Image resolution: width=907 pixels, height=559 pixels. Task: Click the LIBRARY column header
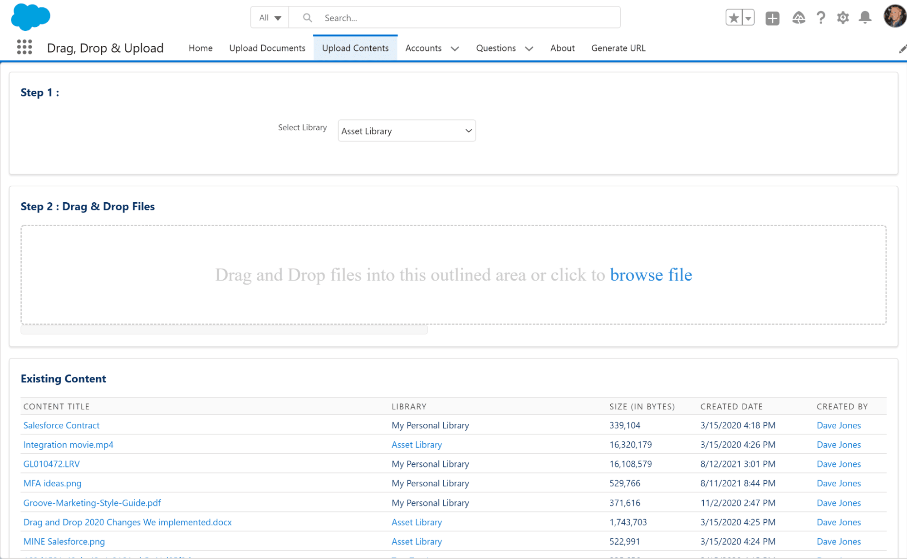(409, 407)
